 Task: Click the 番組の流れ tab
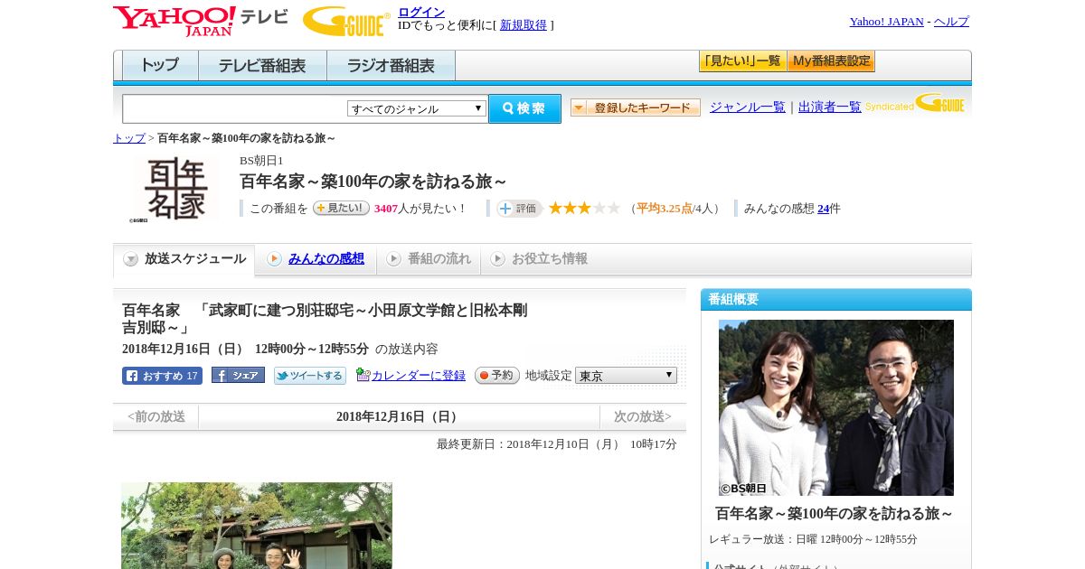click(x=429, y=259)
